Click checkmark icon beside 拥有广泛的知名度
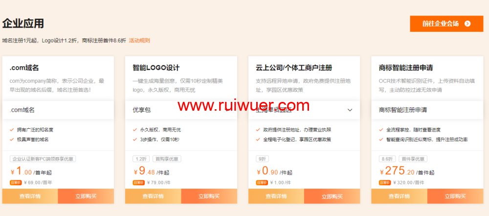 [x=12, y=130]
